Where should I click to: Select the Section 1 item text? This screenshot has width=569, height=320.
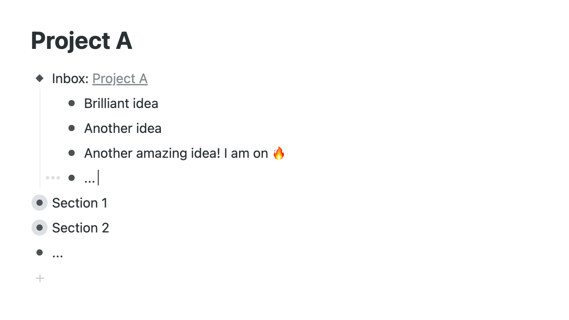point(80,203)
